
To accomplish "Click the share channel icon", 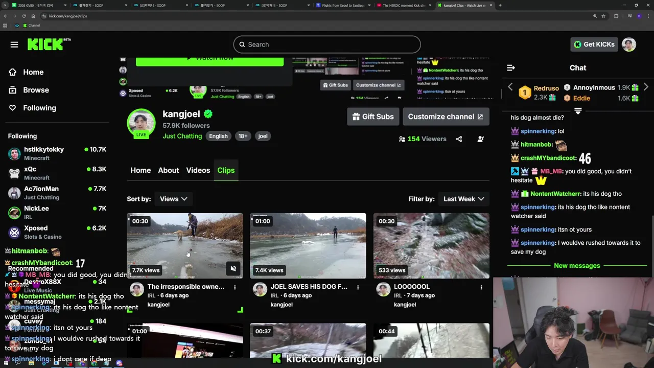I will tap(459, 139).
